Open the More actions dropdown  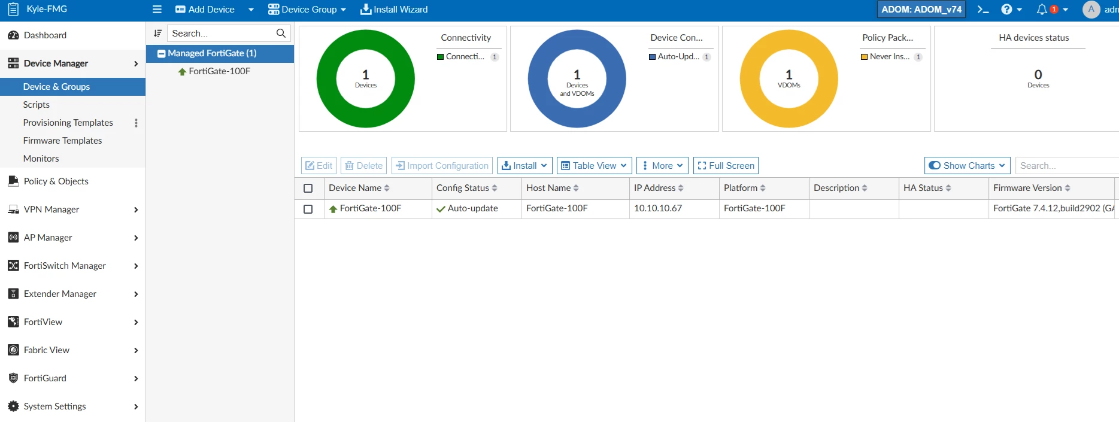coord(662,166)
